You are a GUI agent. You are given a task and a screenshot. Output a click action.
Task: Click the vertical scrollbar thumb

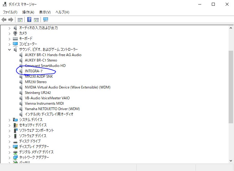click(x=231, y=87)
